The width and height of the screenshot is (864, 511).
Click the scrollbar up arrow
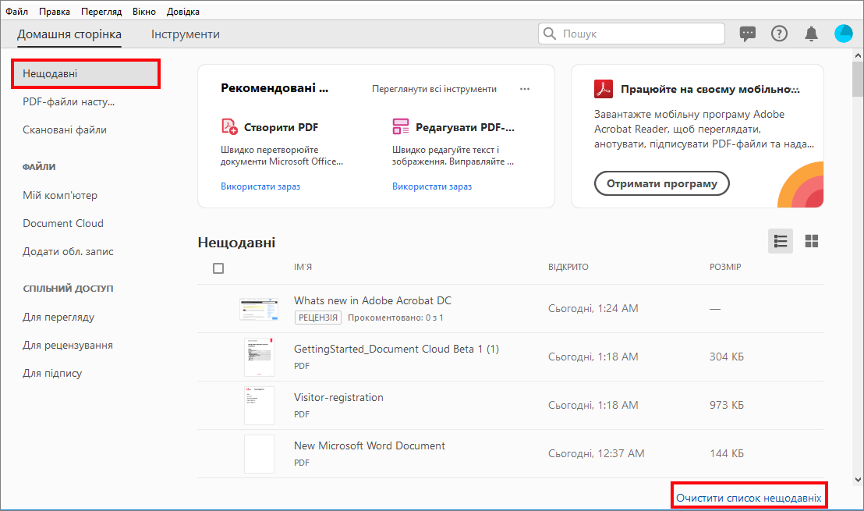tap(858, 55)
